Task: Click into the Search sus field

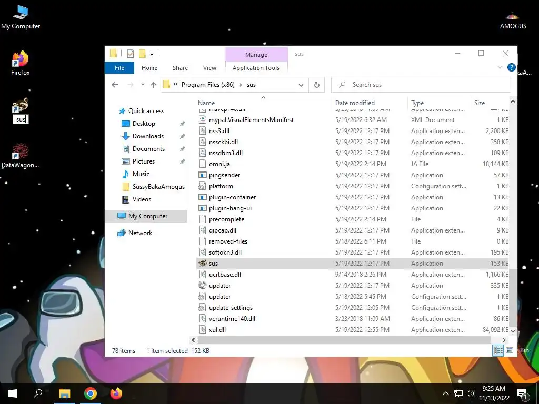Action: [x=421, y=85]
